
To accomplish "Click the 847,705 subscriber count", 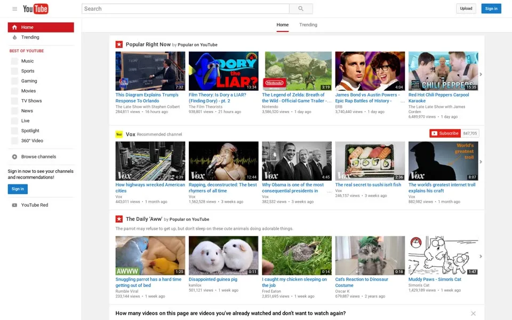I will click(470, 133).
